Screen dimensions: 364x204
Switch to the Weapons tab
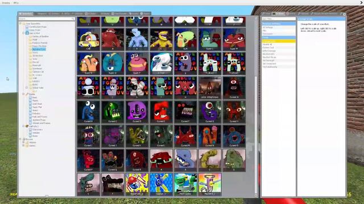[x=41, y=14]
